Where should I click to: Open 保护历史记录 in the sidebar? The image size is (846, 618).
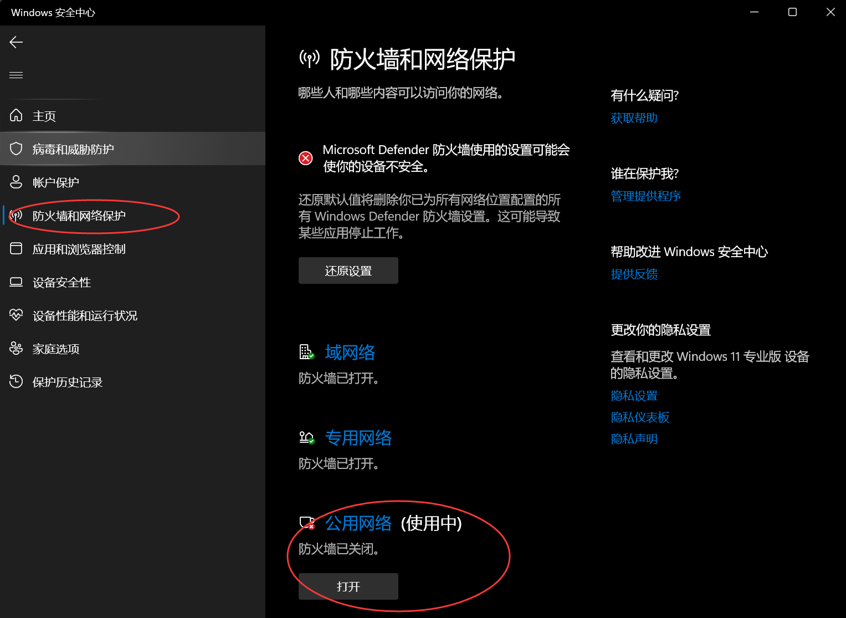coord(133,382)
